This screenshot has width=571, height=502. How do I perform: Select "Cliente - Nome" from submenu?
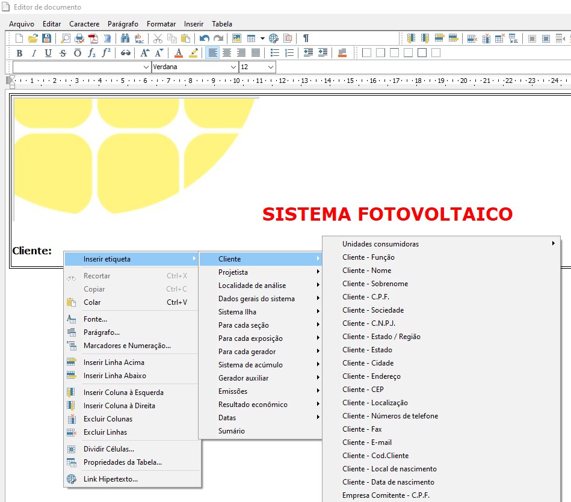click(x=367, y=271)
